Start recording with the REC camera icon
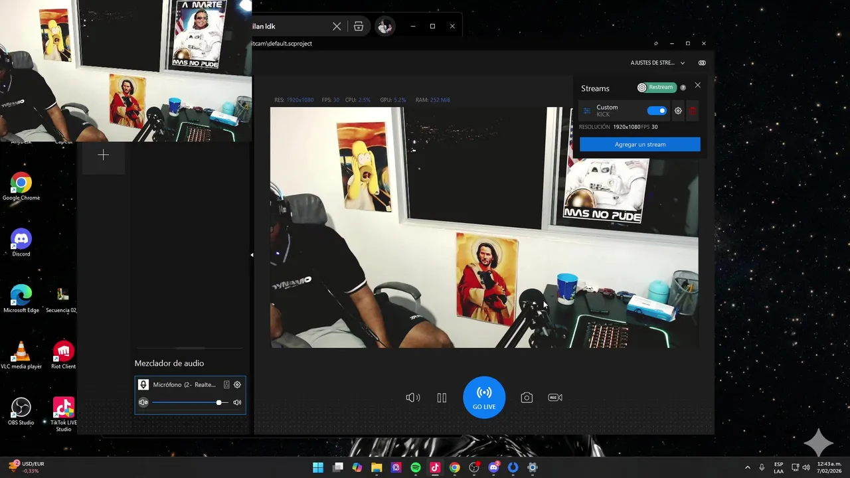The image size is (850, 478). [x=555, y=398]
